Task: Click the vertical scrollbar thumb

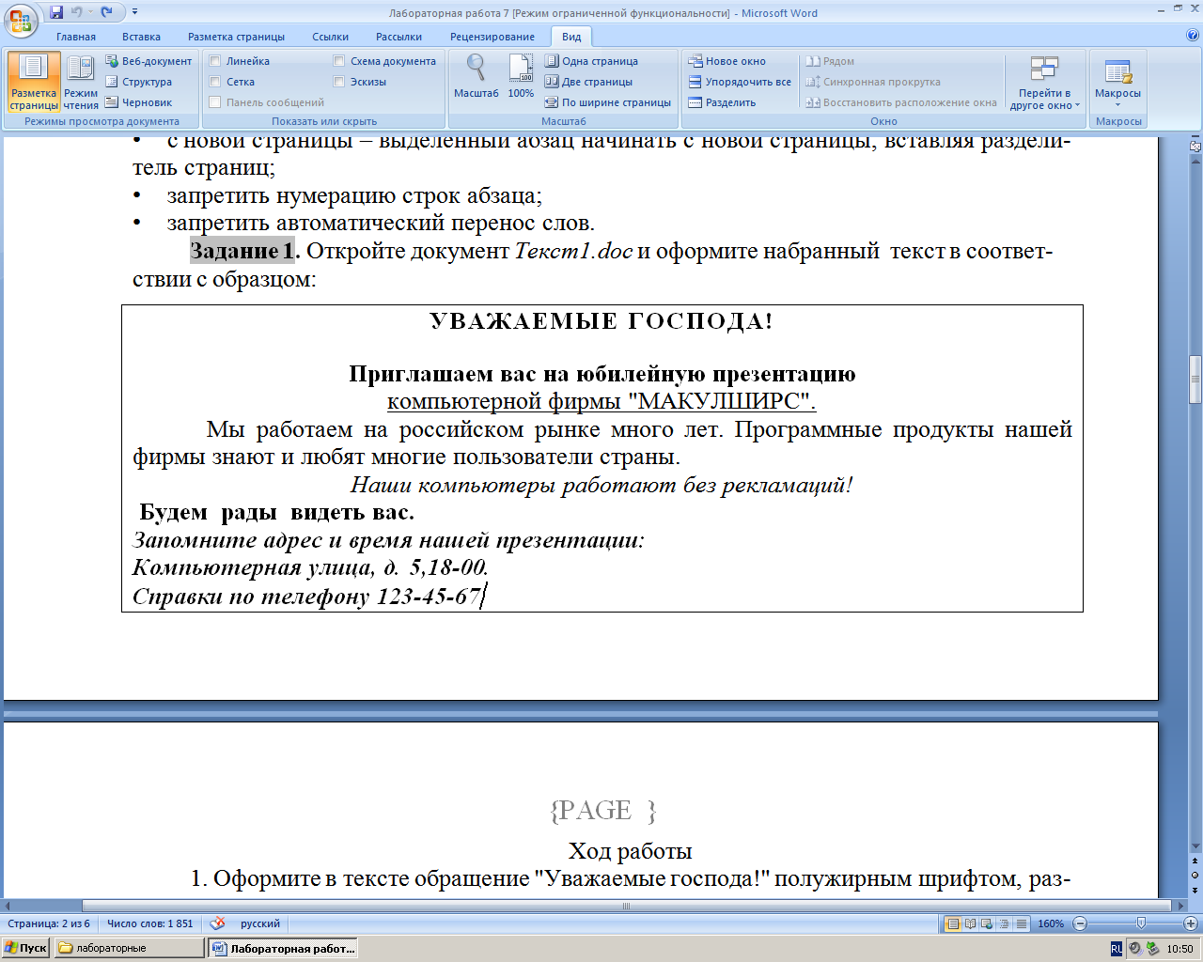Action: point(1195,380)
